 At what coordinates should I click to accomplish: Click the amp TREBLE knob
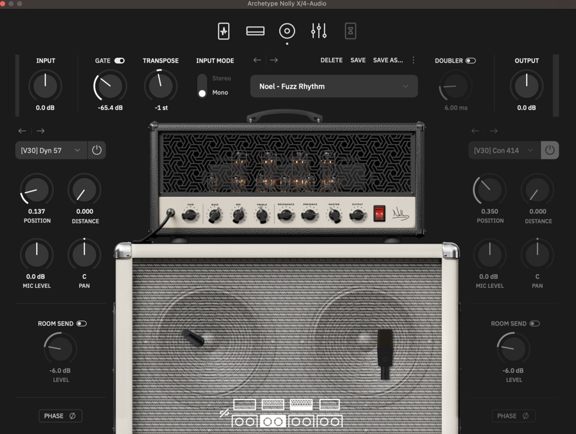click(262, 214)
